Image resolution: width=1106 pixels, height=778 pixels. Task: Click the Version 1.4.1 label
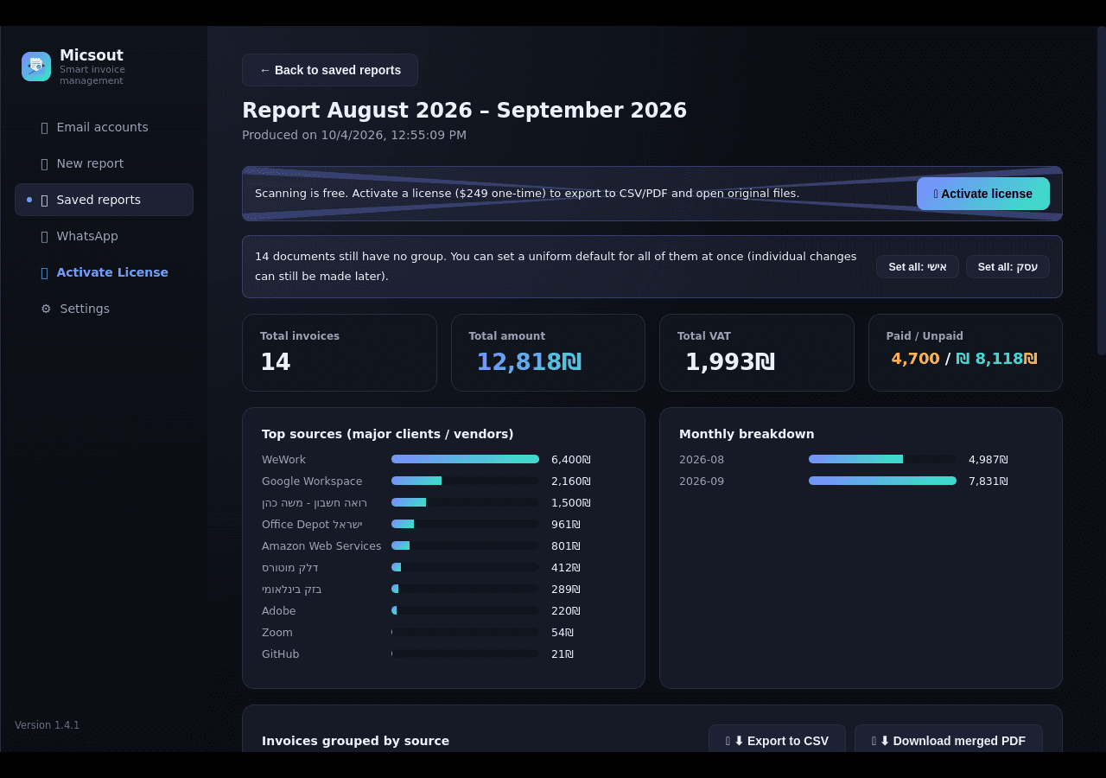48,725
